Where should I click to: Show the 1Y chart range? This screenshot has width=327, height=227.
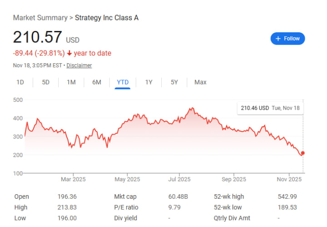(x=149, y=82)
